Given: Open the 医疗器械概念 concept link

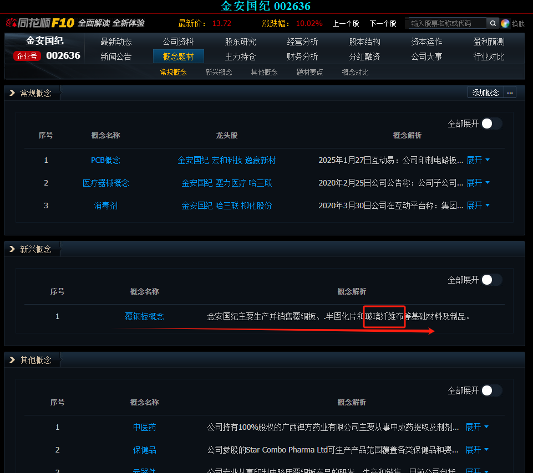Looking at the screenshot, I should [106, 183].
